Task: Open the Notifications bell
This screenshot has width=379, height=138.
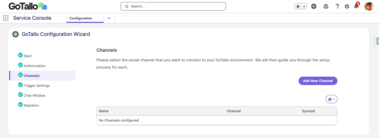Action: (x=356, y=6)
